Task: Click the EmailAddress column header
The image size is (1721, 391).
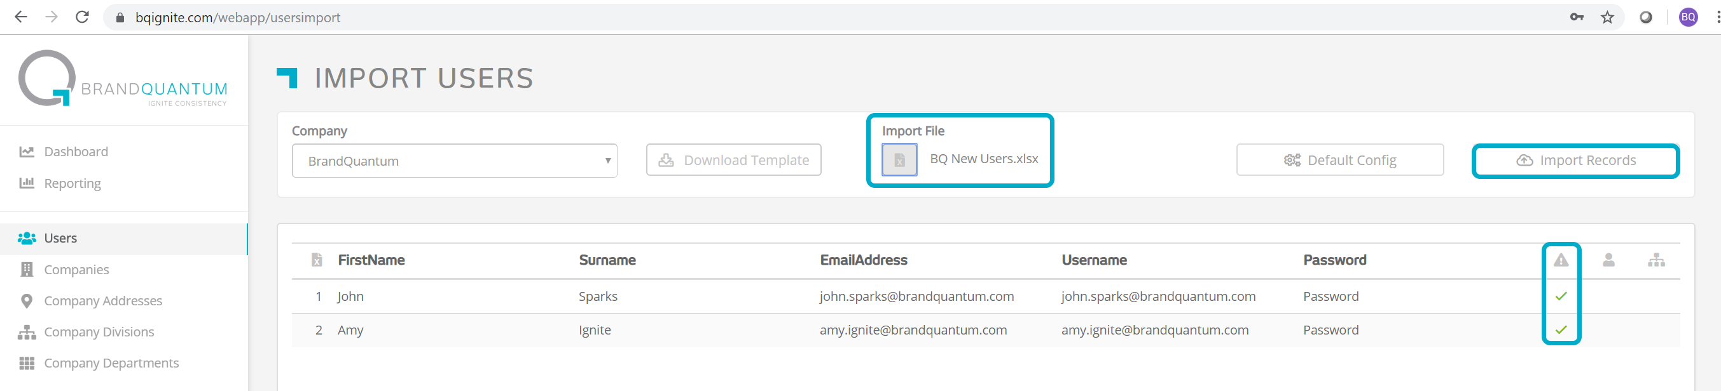Action: [863, 260]
